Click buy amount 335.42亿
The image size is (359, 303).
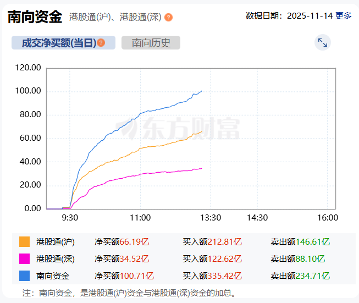tap(225, 276)
